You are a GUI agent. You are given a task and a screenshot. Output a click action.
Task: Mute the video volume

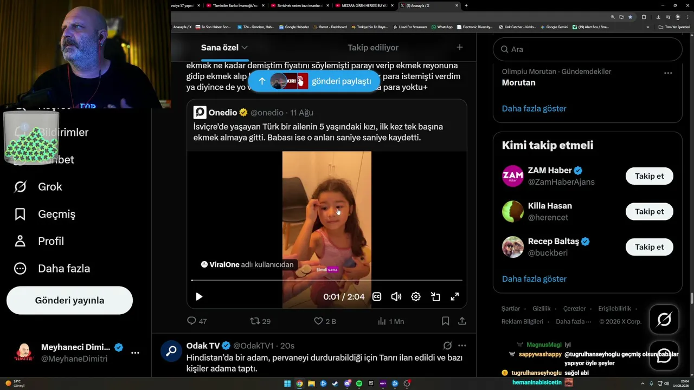(x=396, y=297)
